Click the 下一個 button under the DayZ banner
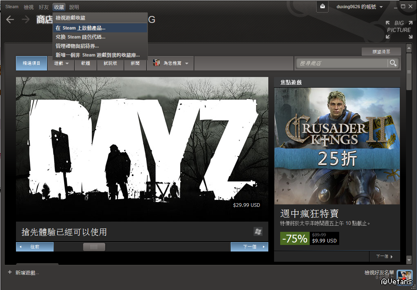Image resolution: width=417 pixels, height=290 pixels. (249, 247)
